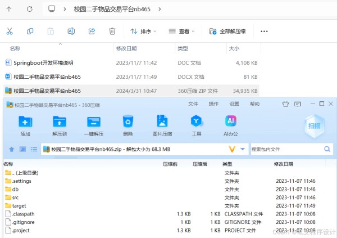Select the ..(上级目录) parent folder row
Screen dimensions: 337x238
[x=170, y=173]
